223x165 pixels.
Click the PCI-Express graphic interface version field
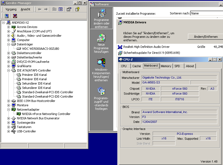[x=185, y=134]
